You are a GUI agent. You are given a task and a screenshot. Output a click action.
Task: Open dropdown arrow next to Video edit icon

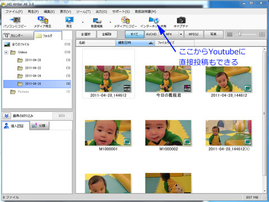[x=110, y=22]
